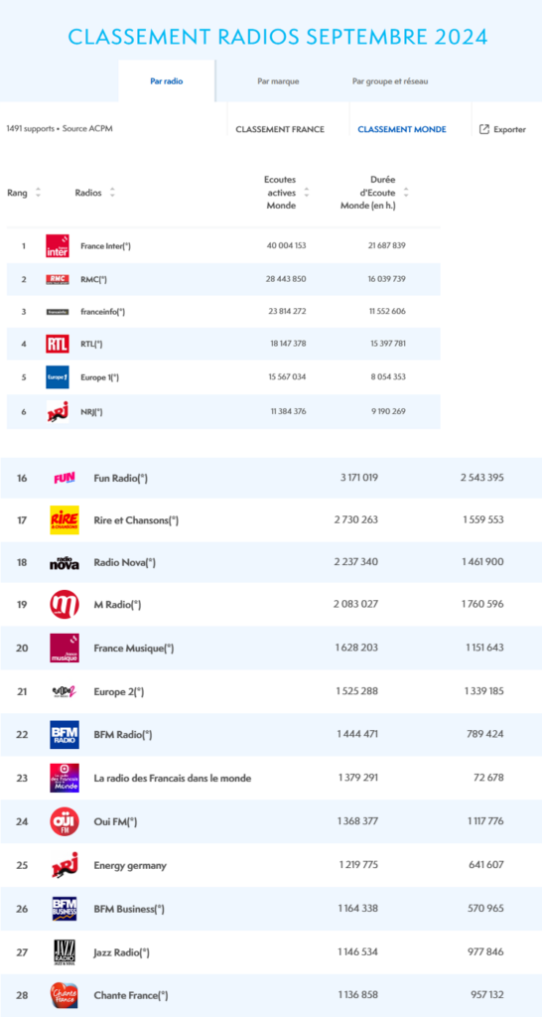
Task: Click the Radio Nova logo
Action: tap(65, 562)
